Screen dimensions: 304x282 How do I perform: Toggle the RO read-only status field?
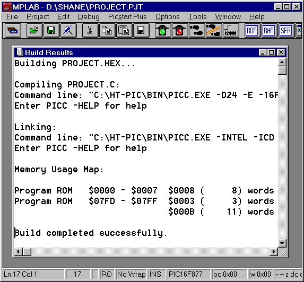(107, 274)
